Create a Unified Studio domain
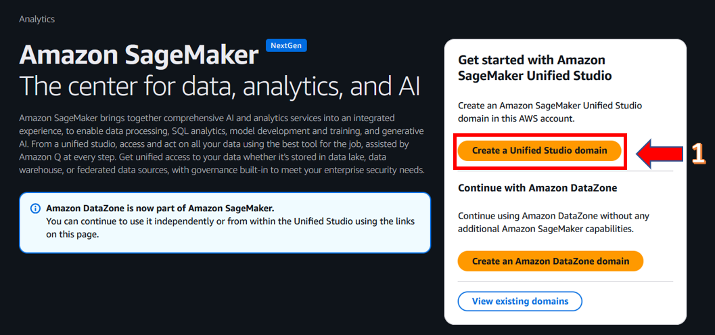Viewport: 715px width, 335px height. (x=539, y=151)
